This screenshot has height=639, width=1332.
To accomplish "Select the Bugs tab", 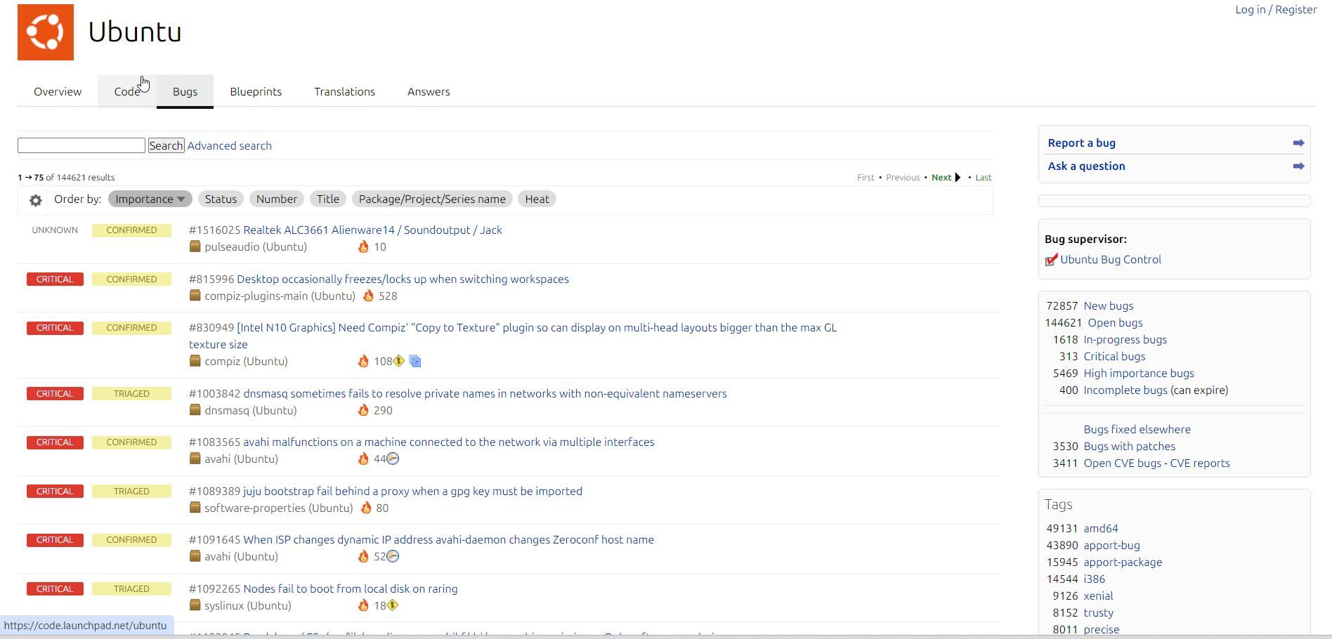I will (x=185, y=92).
